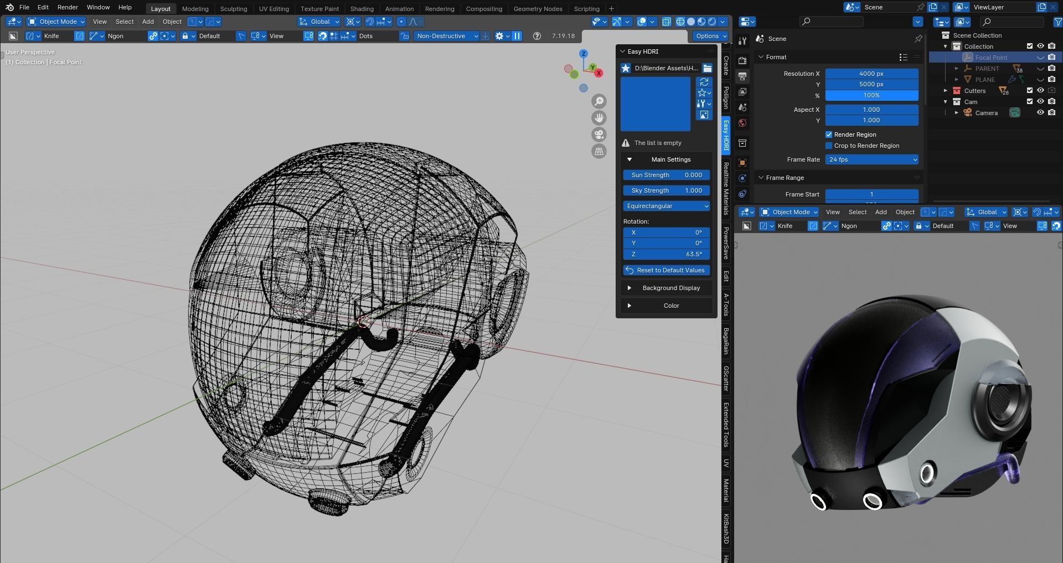Hide the Cutters collection with its eye icon
1063x563 pixels.
pyautogui.click(x=1040, y=91)
